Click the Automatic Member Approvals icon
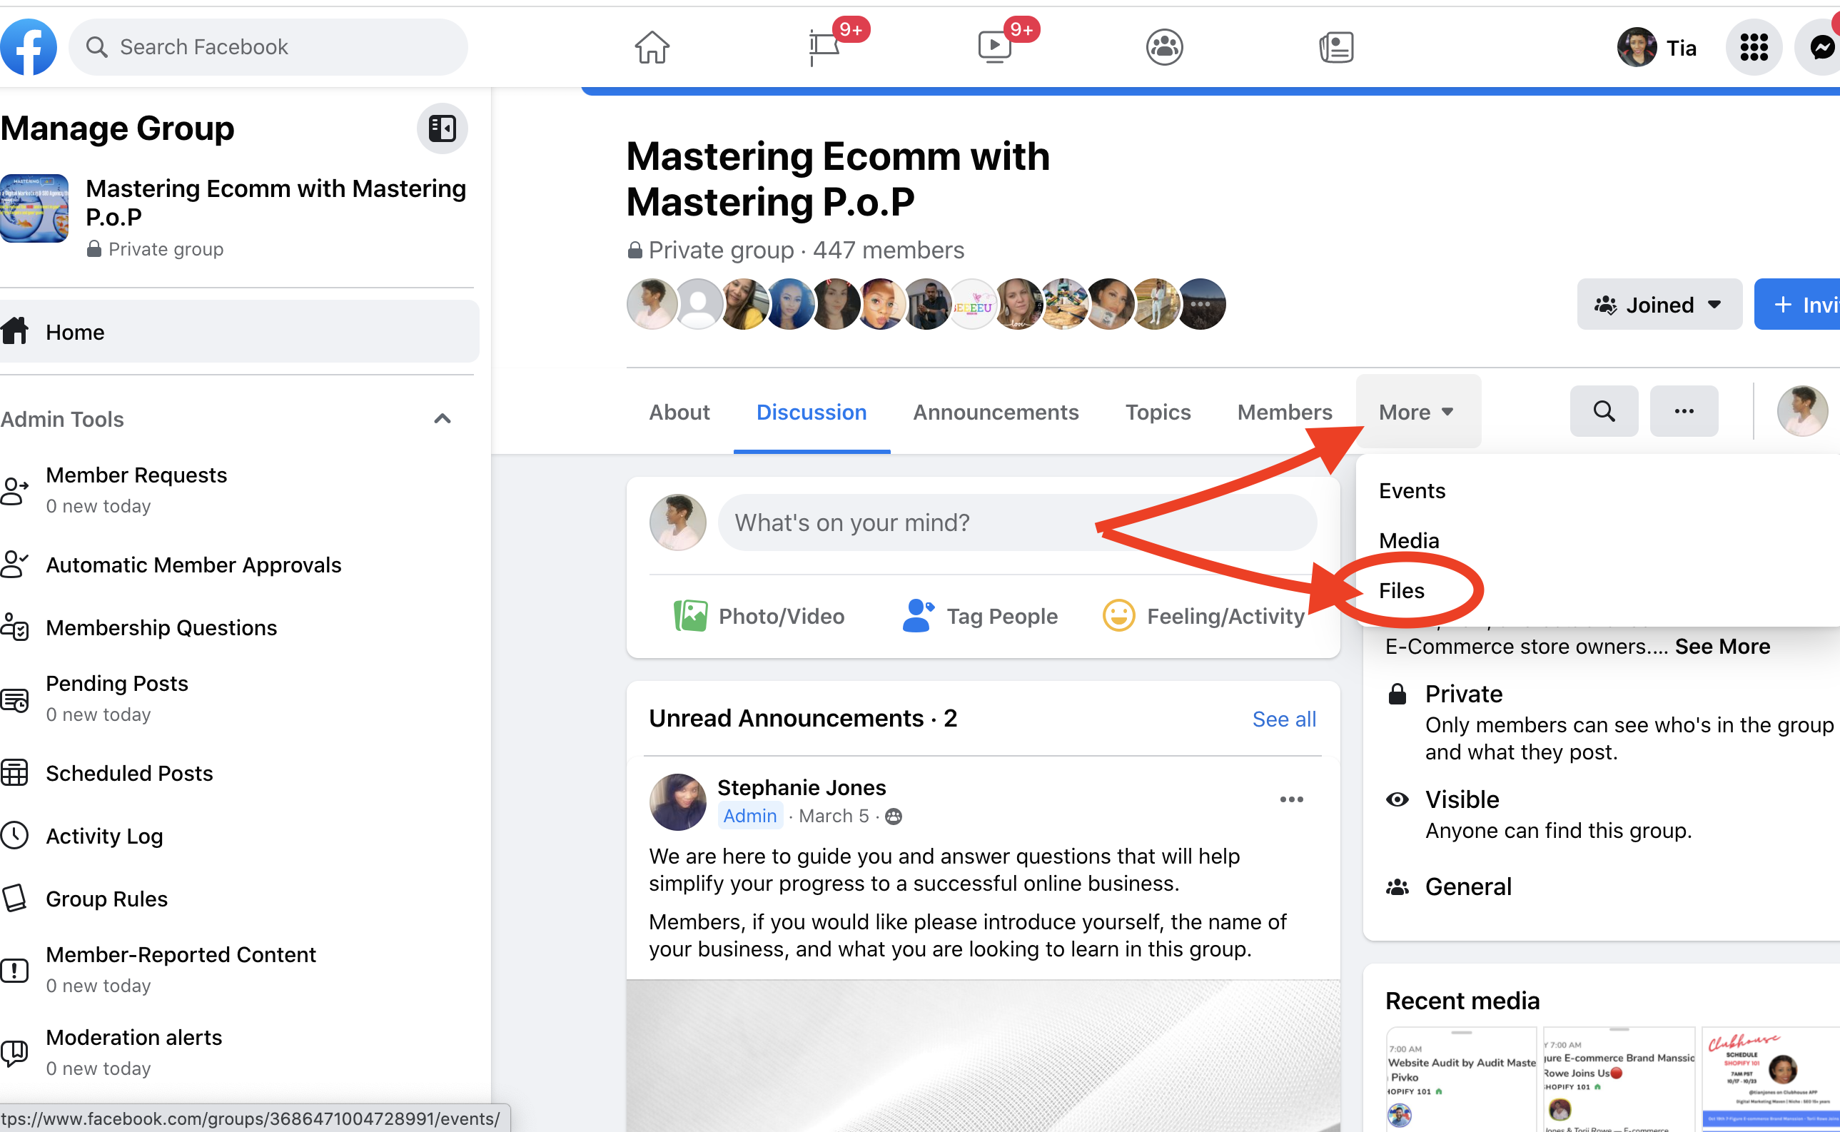 click(x=14, y=565)
